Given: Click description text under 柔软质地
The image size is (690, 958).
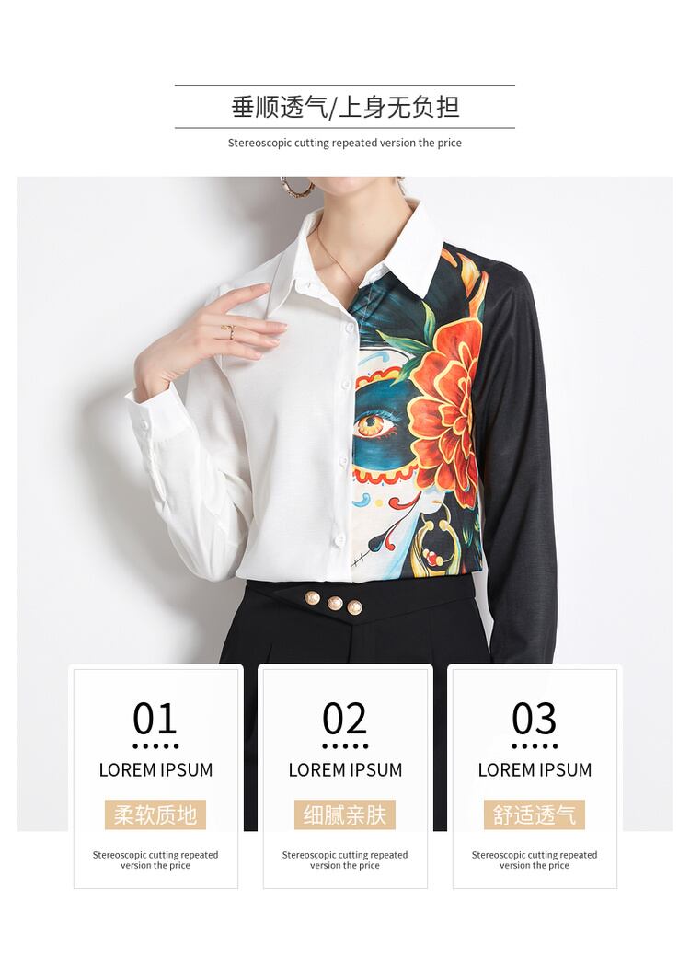Looking at the screenshot, I should click(155, 860).
